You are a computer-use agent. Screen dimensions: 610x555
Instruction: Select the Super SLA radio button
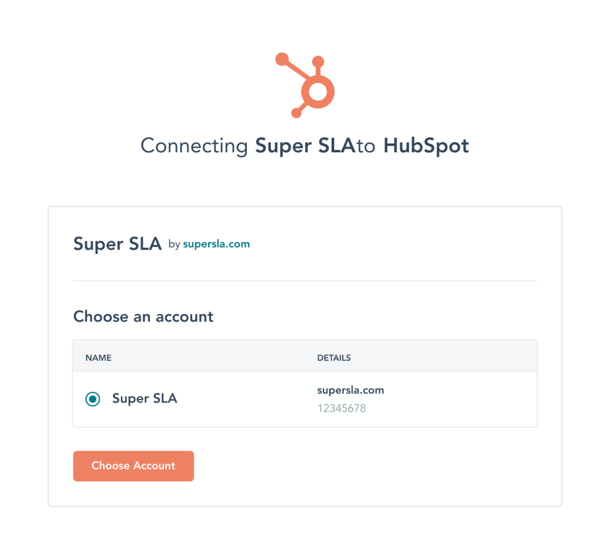[x=93, y=398]
